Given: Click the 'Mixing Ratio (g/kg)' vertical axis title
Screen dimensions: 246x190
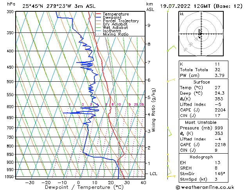Looking at the screenshot, I should pos(153,110).
